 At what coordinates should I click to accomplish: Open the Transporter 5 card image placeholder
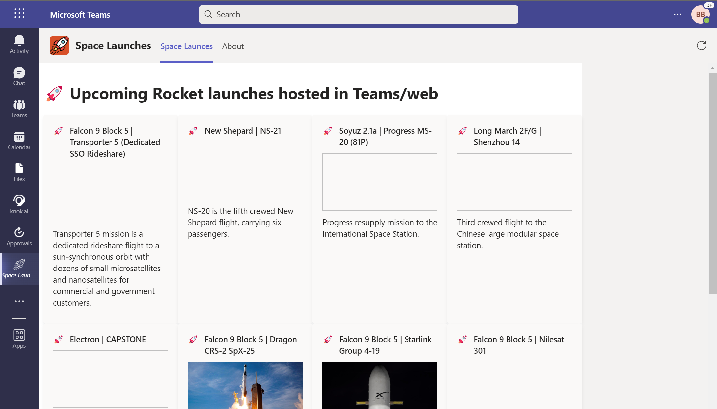(x=110, y=193)
